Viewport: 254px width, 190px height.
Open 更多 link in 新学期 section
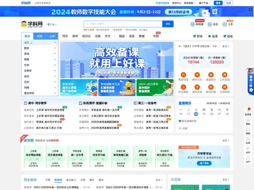click(x=226, y=140)
